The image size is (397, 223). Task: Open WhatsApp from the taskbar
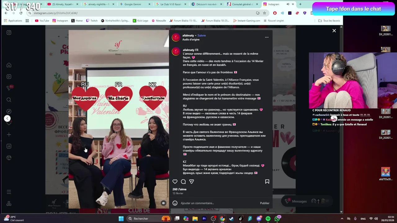tap(277, 219)
